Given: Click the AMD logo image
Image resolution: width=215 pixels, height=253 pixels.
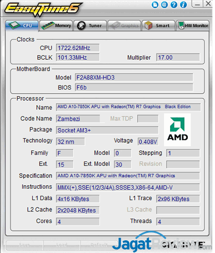Looking at the screenshot, I should click(x=177, y=130).
